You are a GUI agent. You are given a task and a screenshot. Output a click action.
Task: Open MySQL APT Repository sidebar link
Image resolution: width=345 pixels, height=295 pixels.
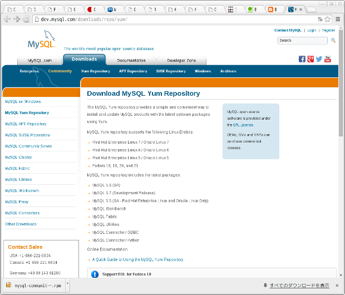click(26, 124)
